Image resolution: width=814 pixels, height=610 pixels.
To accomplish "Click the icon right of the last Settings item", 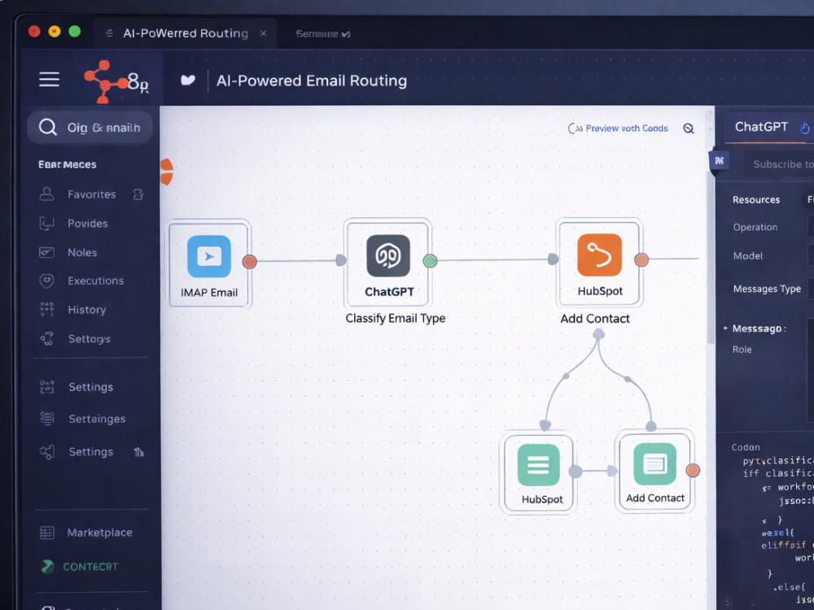I will coord(138,452).
